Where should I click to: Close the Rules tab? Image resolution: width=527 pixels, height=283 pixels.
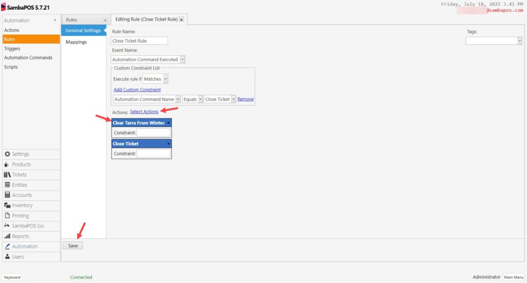click(105, 20)
